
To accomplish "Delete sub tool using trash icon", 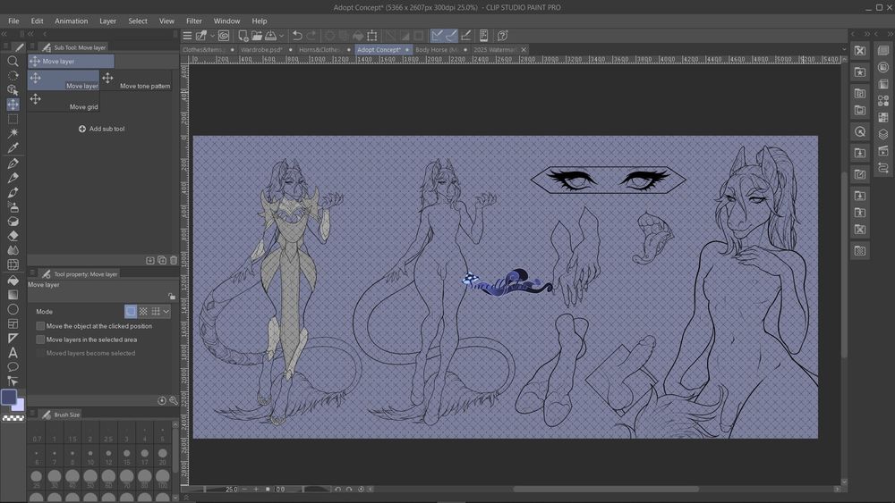I will pyautogui.click(x=174, y=260).
